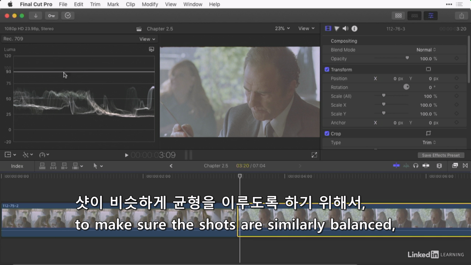Show background tasks checkmark icon

68,15
